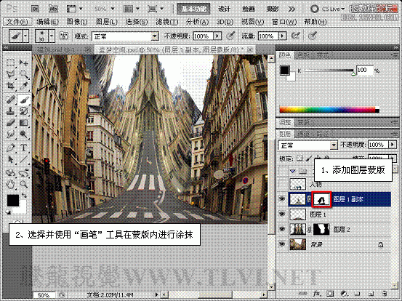Select the Clone Stamp tool

coord(10,111)
